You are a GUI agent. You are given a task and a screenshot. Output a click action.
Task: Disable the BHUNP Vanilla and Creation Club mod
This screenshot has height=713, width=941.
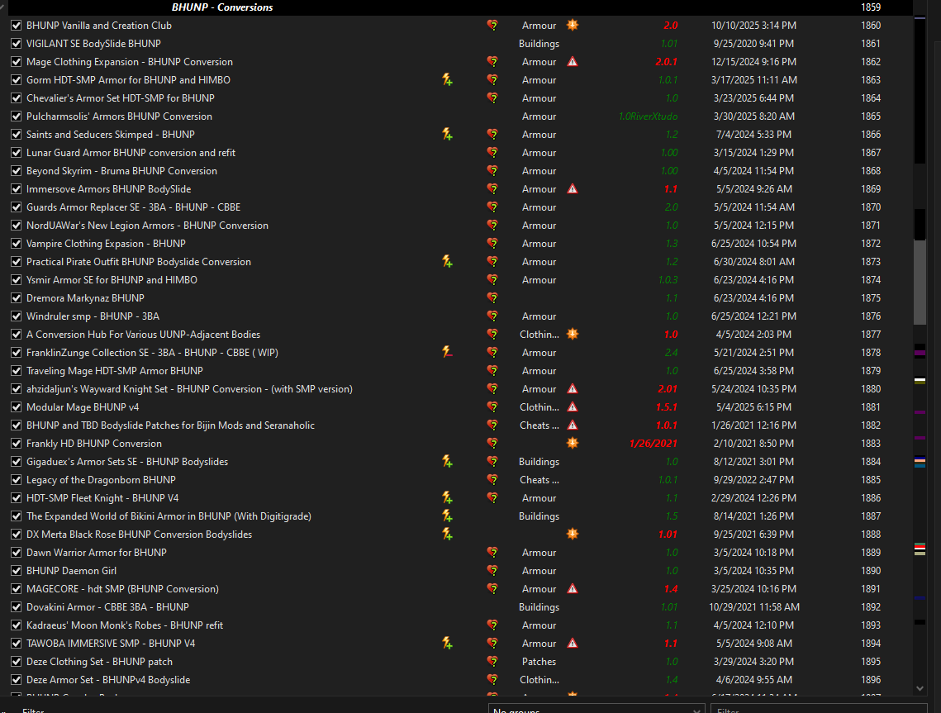17,26
